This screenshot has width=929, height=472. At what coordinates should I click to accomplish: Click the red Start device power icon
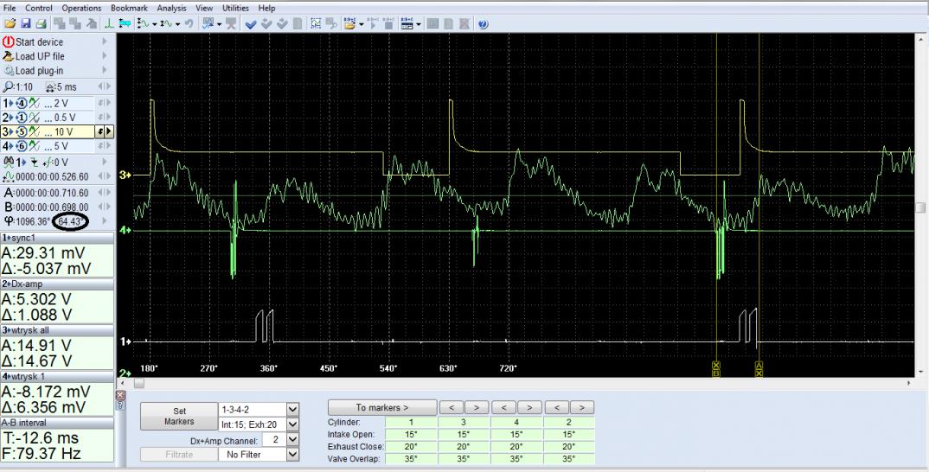[9, 42]
